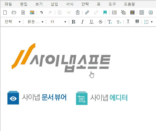Undo the last action

coord(41,12)
